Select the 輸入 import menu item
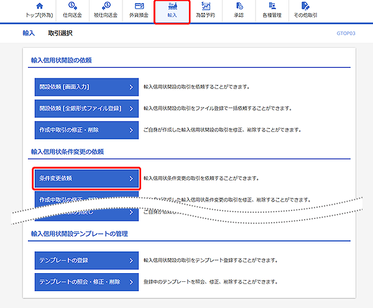The image size is (373, 308). point(172,11)
